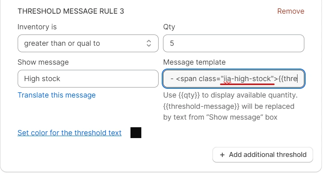
Task: Click the "Use {{qty}} to display" help text
Action: coord(230,96)
